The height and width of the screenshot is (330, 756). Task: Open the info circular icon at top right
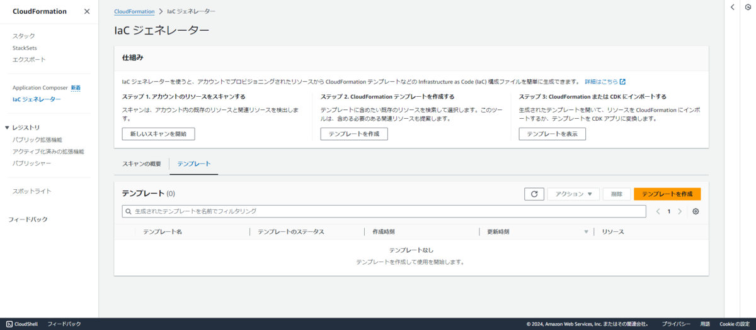(747, 7)
